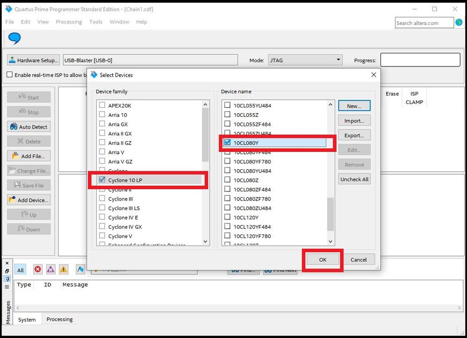Viewport: 467px width, 338px height.
Task: Show critical warnings with purple triangle filter
Action: (x=50, y=269)
